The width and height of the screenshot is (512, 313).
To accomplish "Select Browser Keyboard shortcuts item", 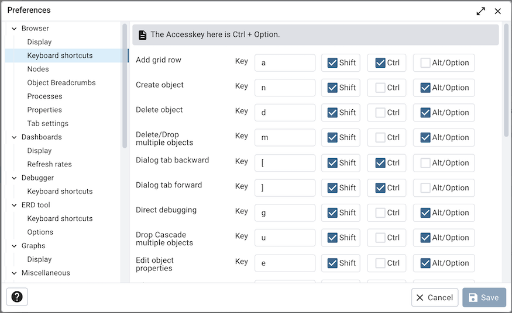I will 60,55.
